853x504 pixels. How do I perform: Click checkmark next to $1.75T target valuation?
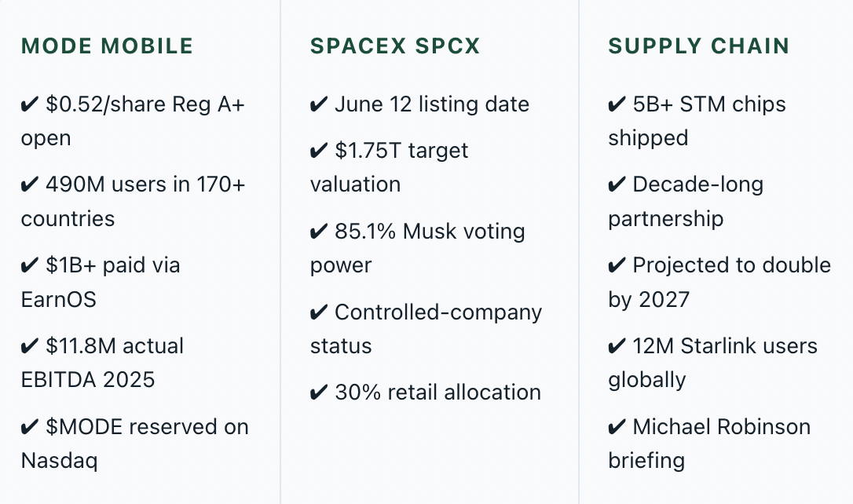319,151
